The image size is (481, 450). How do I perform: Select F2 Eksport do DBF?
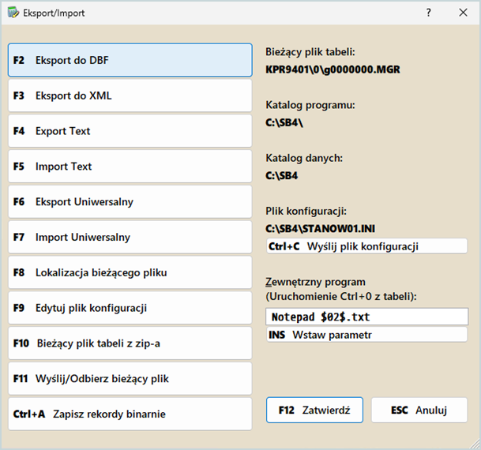click(x=130, y=60)
